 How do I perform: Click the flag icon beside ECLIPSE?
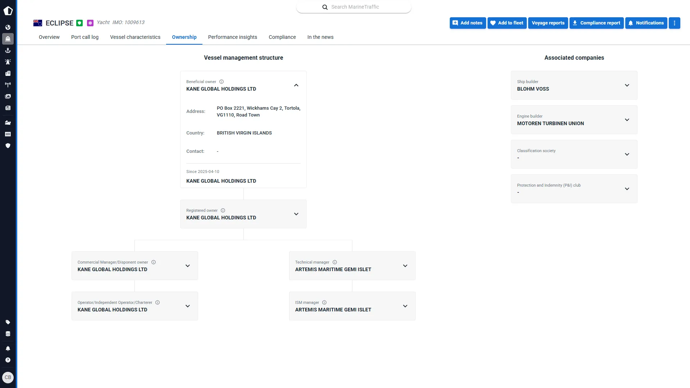pyautogui.click(x=38, y=23)
